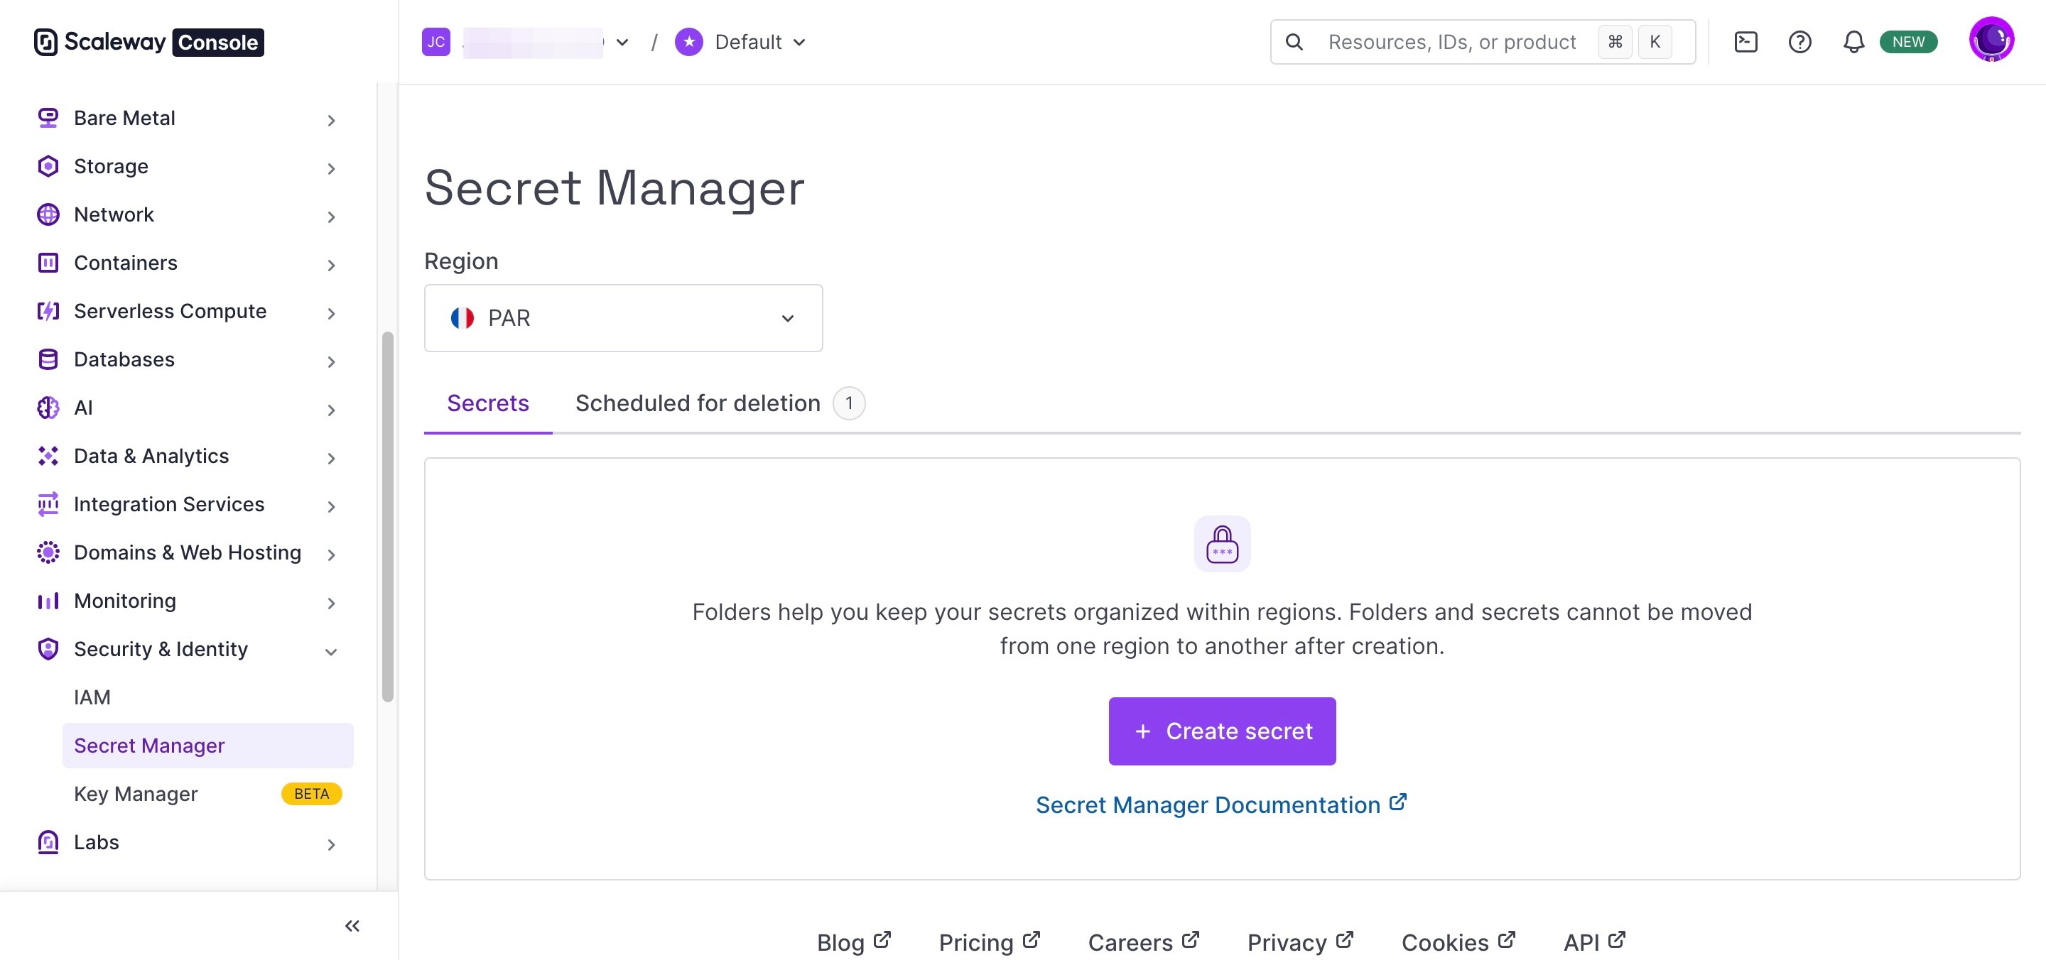Open the Domains & Web Hosting icon
Screen dimensions: 2046x960
48,552
